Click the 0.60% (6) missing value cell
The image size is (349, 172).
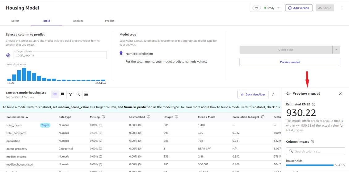pyautogui.click(x=96, y=133)
